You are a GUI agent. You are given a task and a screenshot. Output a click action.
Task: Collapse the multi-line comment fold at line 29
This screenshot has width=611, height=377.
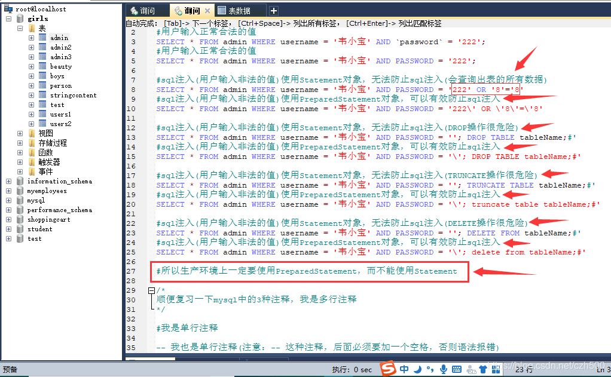[x=152, y=290]
